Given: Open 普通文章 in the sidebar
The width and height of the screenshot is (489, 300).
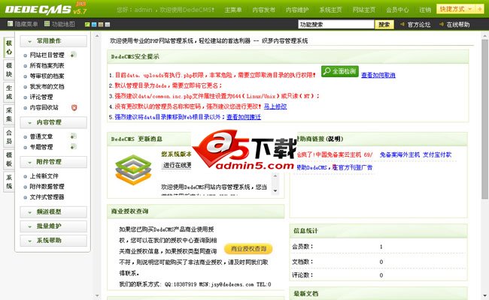Looking at the screenshot, I should (41, 136).
